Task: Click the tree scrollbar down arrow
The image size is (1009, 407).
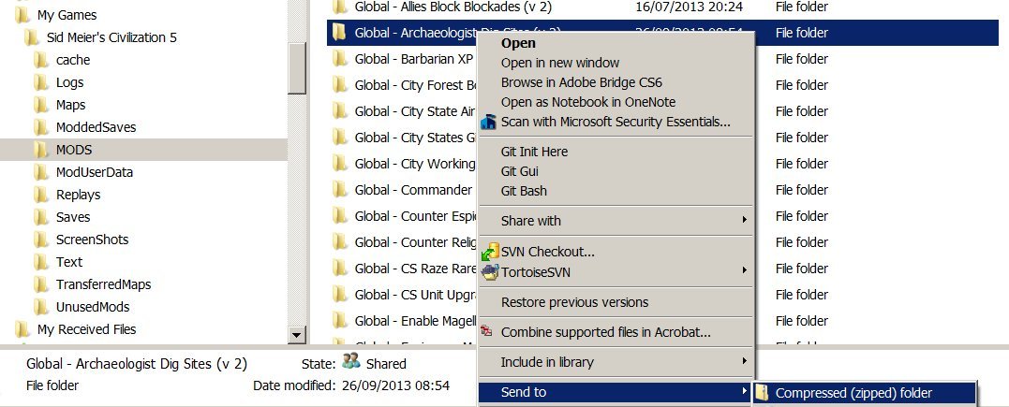Action: (x=297, y=334)
